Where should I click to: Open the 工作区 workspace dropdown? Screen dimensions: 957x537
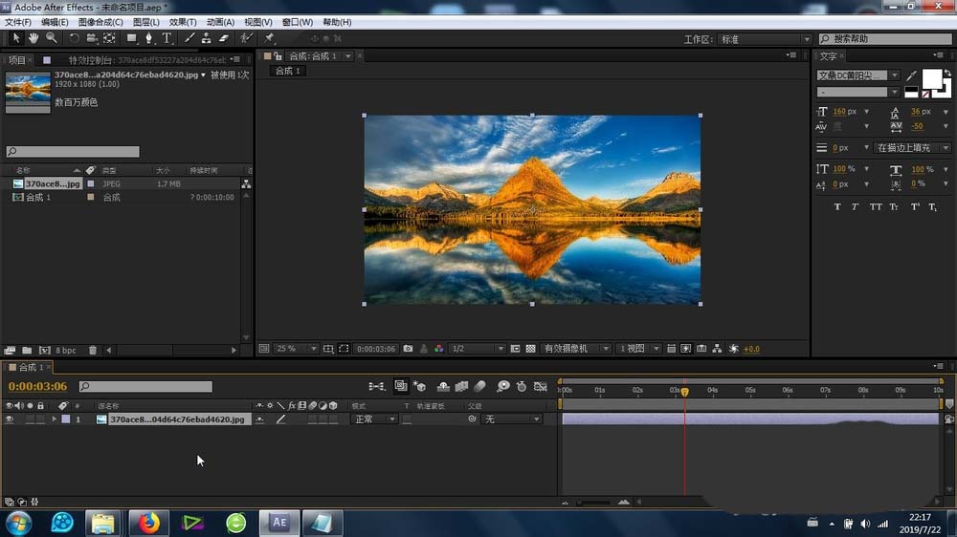tap(764, 39)
